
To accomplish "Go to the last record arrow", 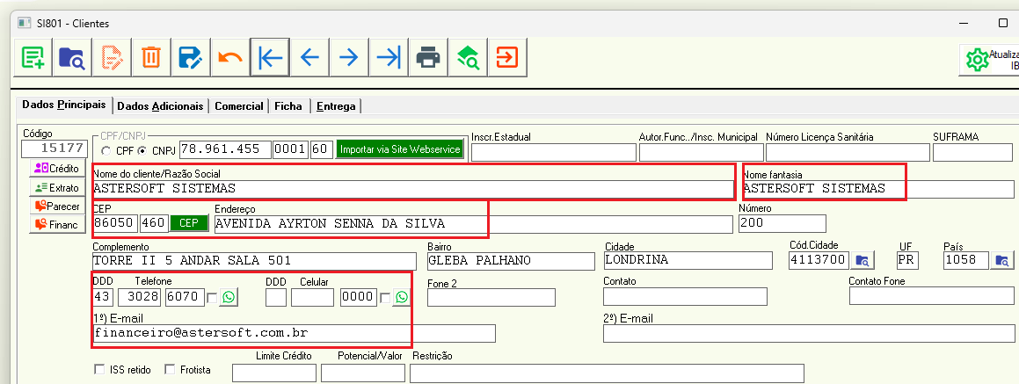I will click(389, 58).
